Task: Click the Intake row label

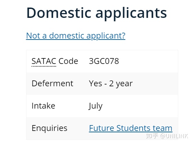Action: click(x=43, y=106)
